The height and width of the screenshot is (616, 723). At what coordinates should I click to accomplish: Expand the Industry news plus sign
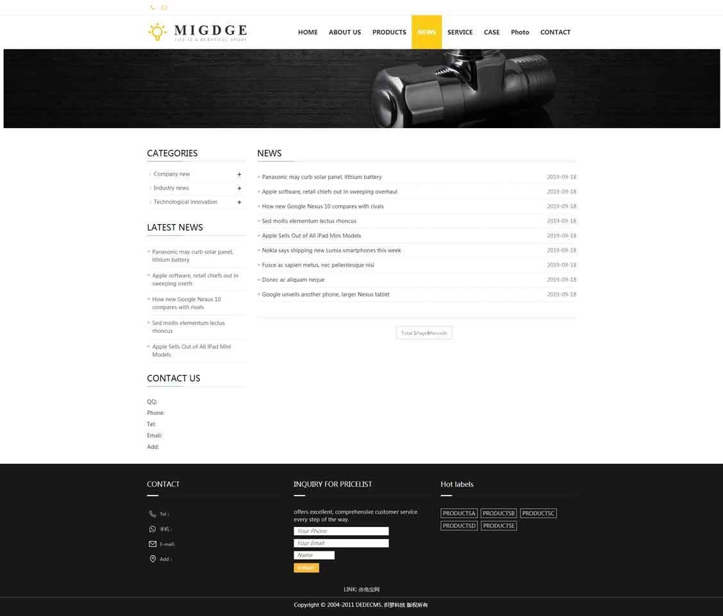click(239, 188)
